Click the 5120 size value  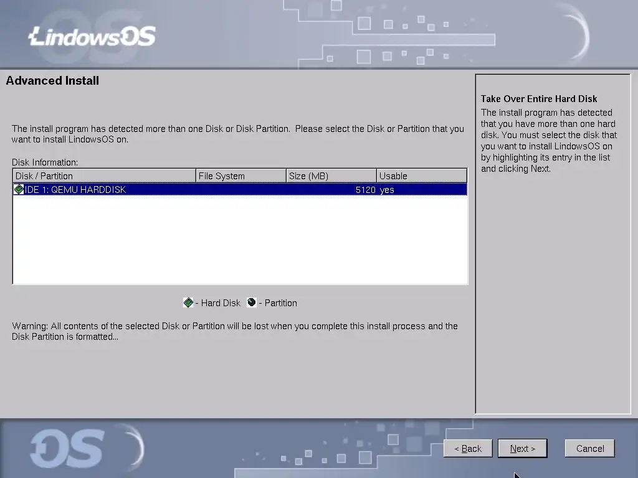365,190
